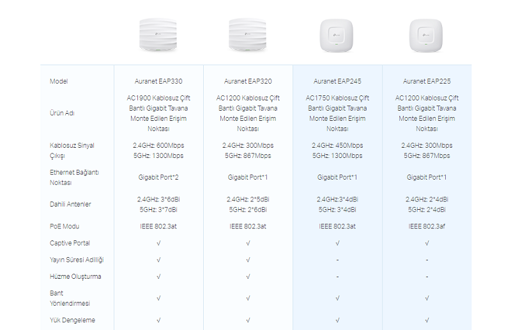Select the Auranet EAP320 model name
Viewport: 511px width, 330px height.
248,81
